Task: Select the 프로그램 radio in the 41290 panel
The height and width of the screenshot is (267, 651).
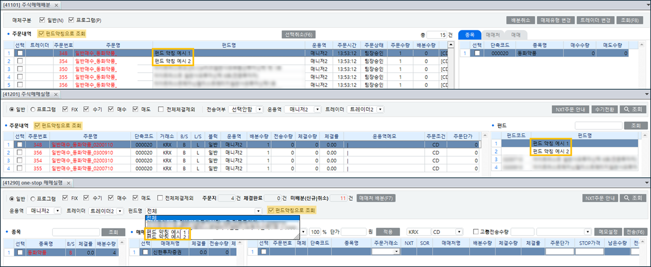Action: tap(33, 198)
